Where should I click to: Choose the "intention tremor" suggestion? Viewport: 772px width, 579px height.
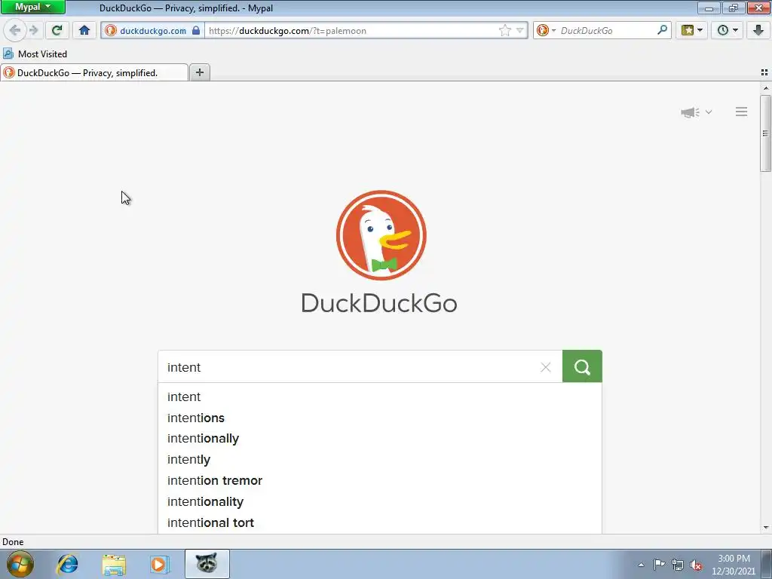point(380,480)
